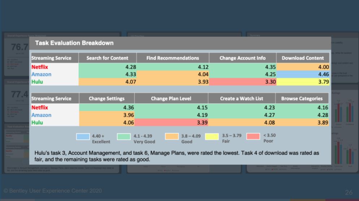Click Netflix Download Content value 4.00
The height and width of the screenshot is (201, 359).
pos(324,67)
